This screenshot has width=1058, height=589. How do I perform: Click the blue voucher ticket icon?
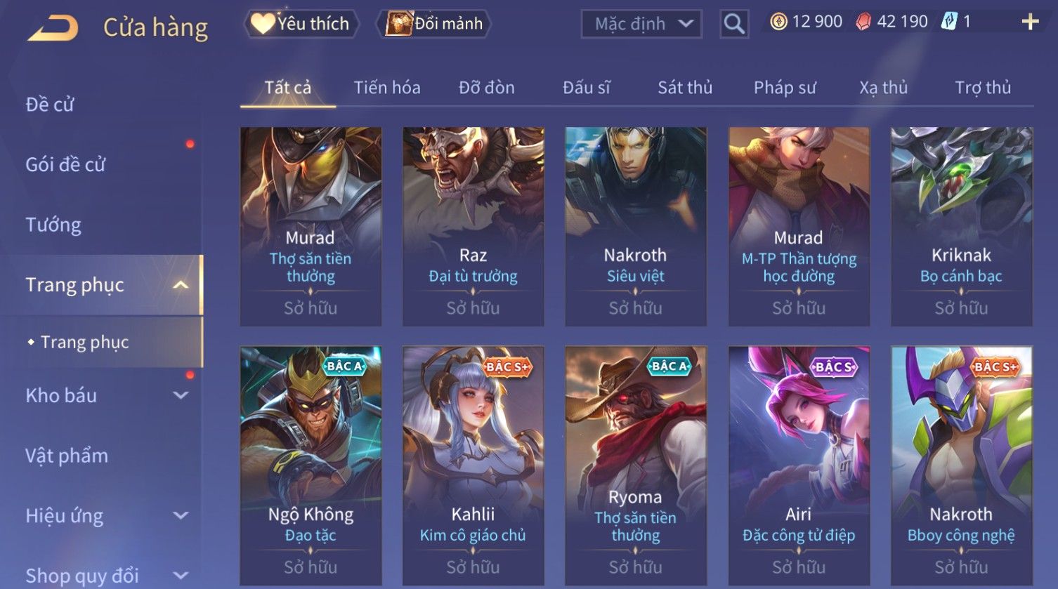tap(949, 22)
